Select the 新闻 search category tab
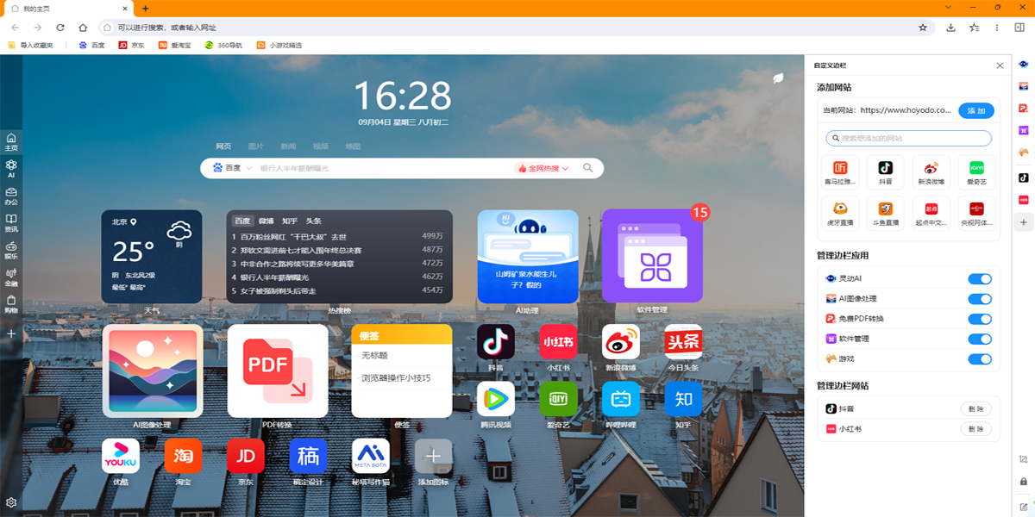The image size is (1035, 517). 288,146
